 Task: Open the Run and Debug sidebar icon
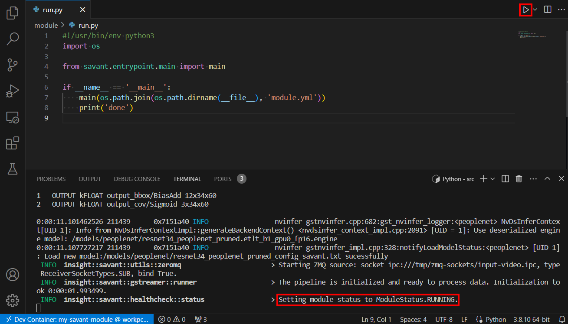12,91
